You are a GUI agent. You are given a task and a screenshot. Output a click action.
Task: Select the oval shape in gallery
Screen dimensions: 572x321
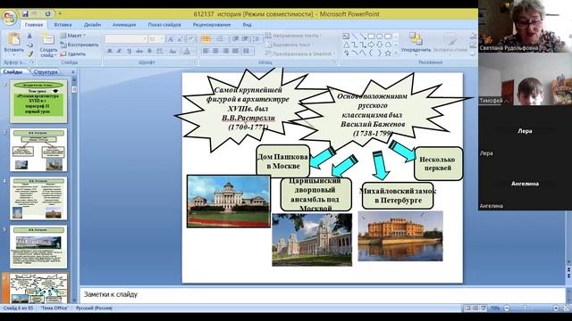(379, 37)
